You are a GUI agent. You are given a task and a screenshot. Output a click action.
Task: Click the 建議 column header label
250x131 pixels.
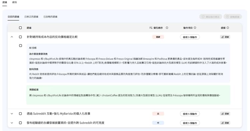(29, 28)
